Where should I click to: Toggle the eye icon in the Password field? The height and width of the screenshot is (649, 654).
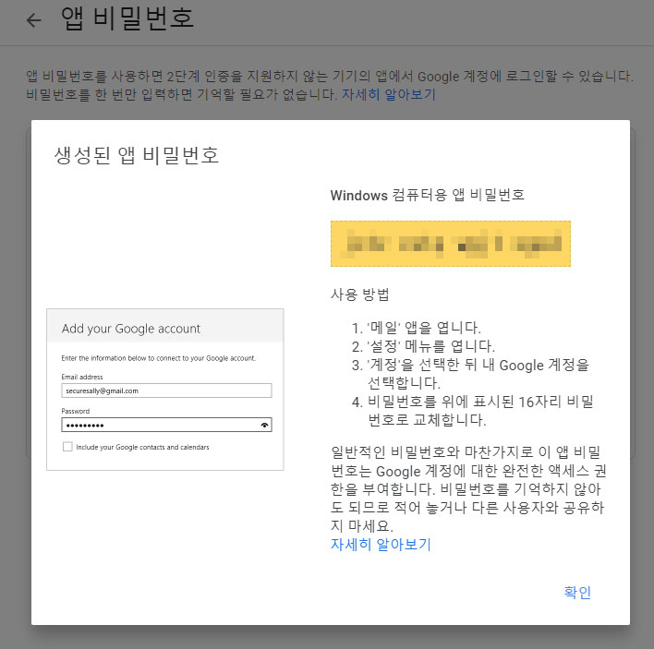(x=264, y=426)
